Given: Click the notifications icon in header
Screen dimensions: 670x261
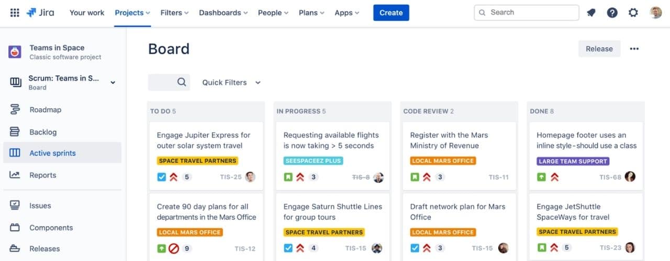Looking at the screenshot, I should click(x=591, y=13).
